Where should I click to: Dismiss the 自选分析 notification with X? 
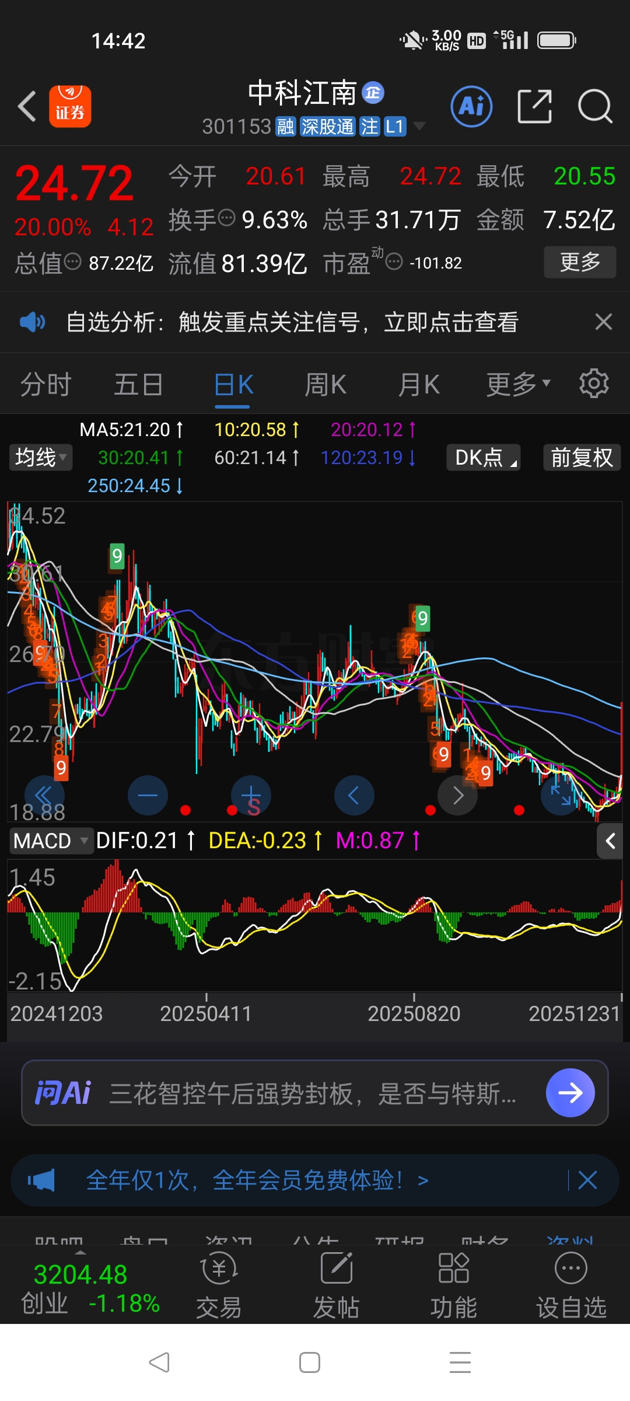604,322
